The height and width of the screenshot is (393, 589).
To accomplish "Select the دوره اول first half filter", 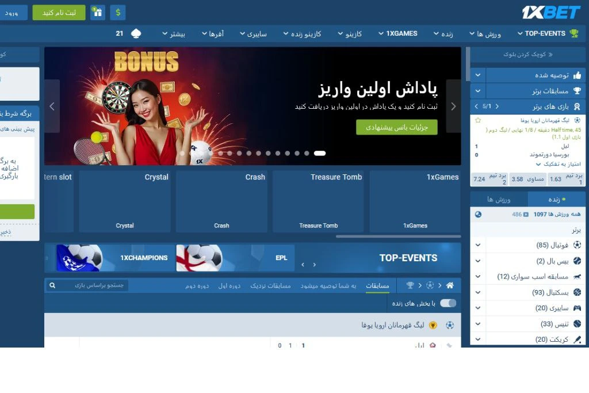I will click(229, 285).
